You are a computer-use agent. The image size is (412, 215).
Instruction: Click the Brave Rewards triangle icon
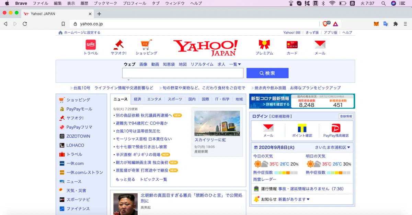click(x=335, y=24)
